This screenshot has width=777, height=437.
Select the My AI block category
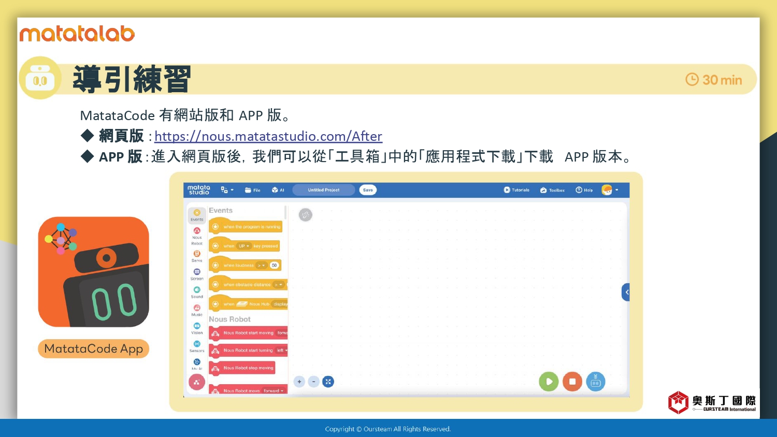197,364
